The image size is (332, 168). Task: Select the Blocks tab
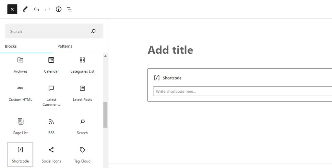[x=11, y=46]
